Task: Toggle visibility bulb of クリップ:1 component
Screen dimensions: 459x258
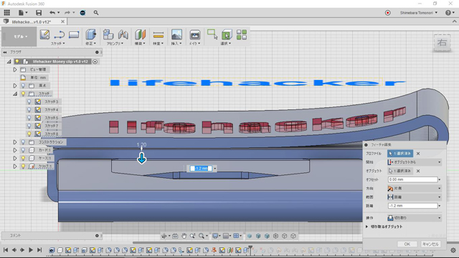Action: pyautogui.click(x=23, y=166)
